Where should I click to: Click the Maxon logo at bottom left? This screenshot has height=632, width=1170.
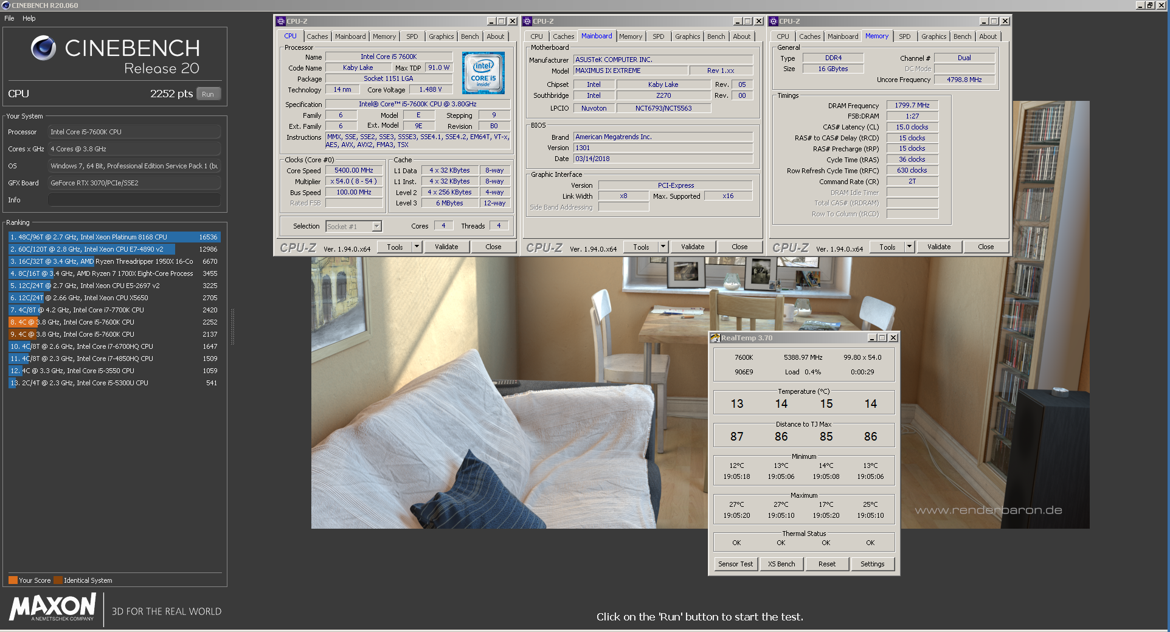pos(53,608)
